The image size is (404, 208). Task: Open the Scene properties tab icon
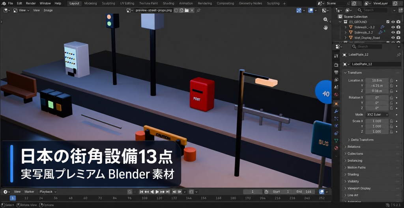(x=336, y=87)
